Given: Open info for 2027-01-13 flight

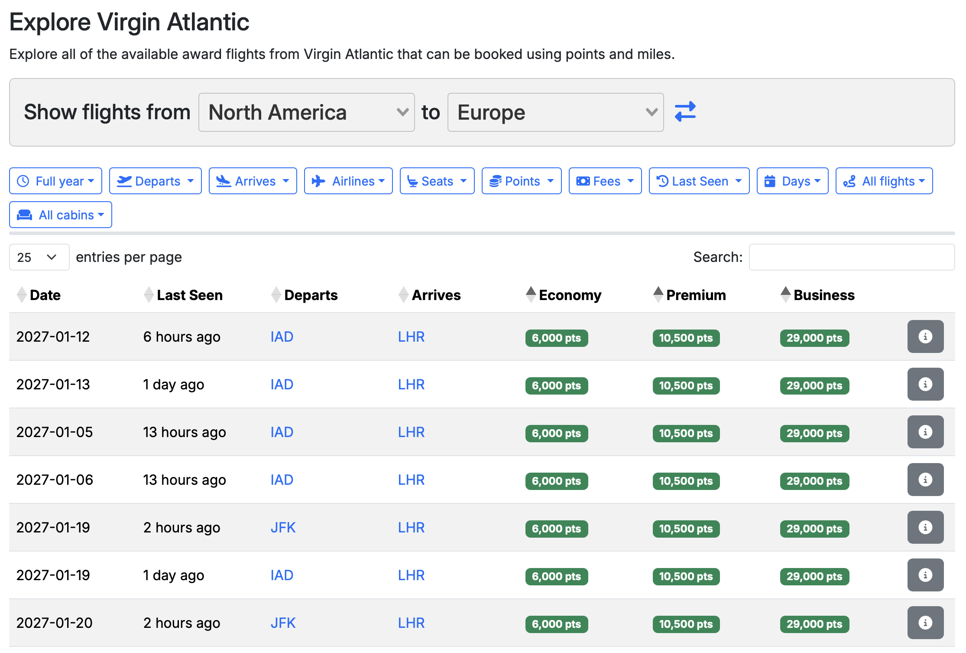Looking at the screenshot, I should pos(925,384).
